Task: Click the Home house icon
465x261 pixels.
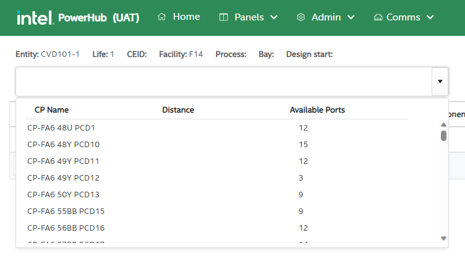Action: 162,17
